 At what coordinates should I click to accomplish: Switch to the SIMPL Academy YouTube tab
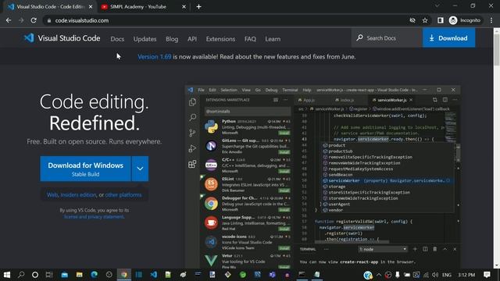click(143, 7)
